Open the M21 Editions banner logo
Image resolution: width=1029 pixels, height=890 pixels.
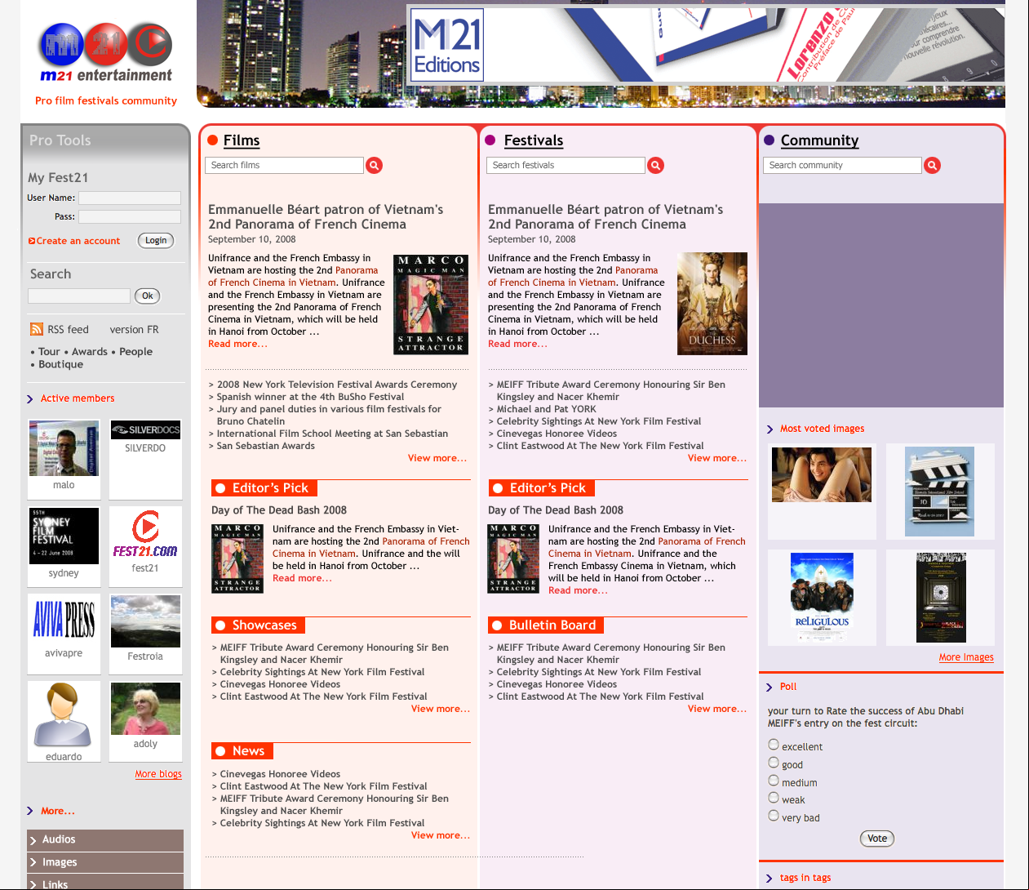(x=447, y=45)
